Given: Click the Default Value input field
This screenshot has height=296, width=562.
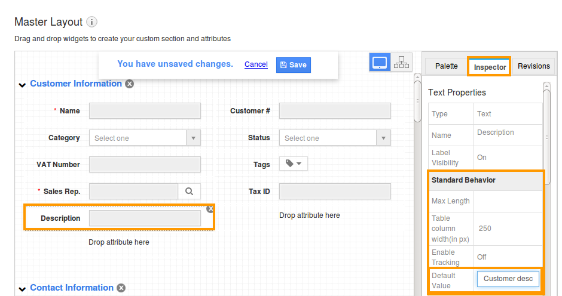Looking at the screenshot, I should [x=508, y=279].
